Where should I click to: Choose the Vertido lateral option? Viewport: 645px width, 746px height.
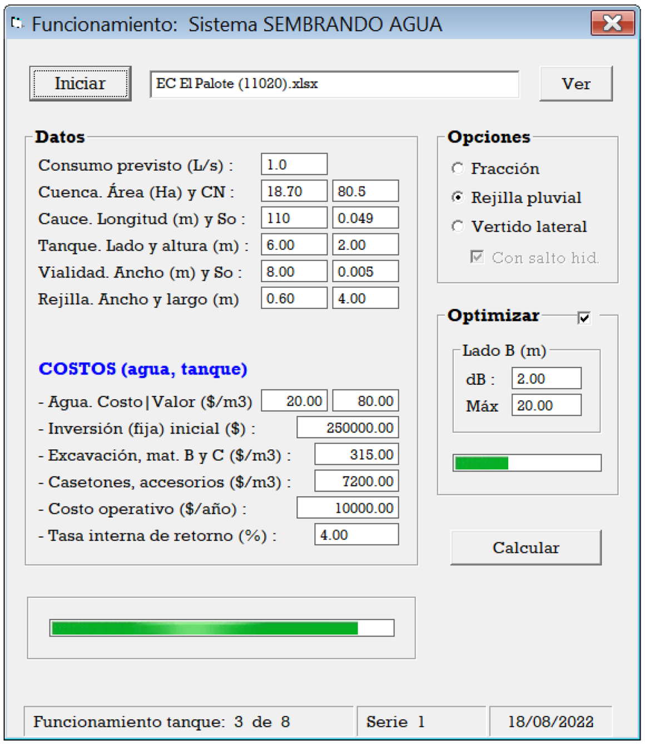458,226
